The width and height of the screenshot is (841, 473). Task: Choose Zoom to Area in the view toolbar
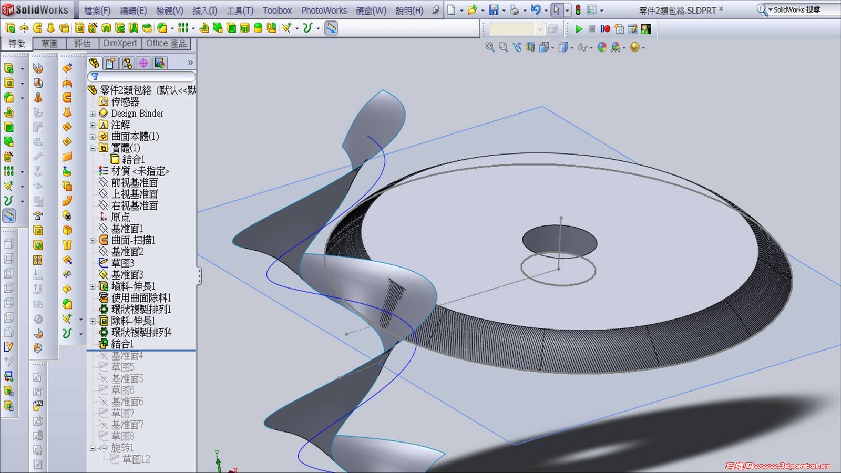point(504,47)
